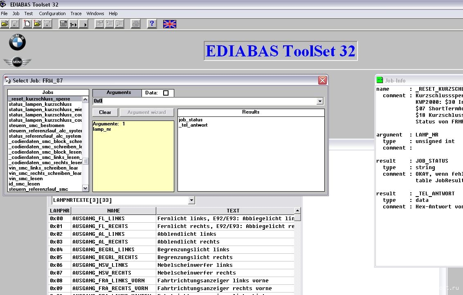Toggle the Data checkbox
463x295 pixels.
[x=166, y=93]
